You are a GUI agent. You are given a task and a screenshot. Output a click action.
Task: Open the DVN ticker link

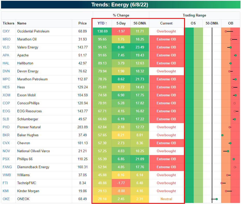(6, 71)
